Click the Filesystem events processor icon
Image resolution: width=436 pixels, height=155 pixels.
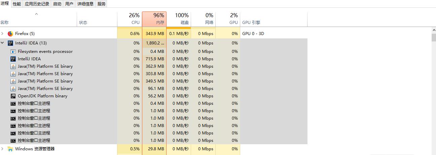13,52
